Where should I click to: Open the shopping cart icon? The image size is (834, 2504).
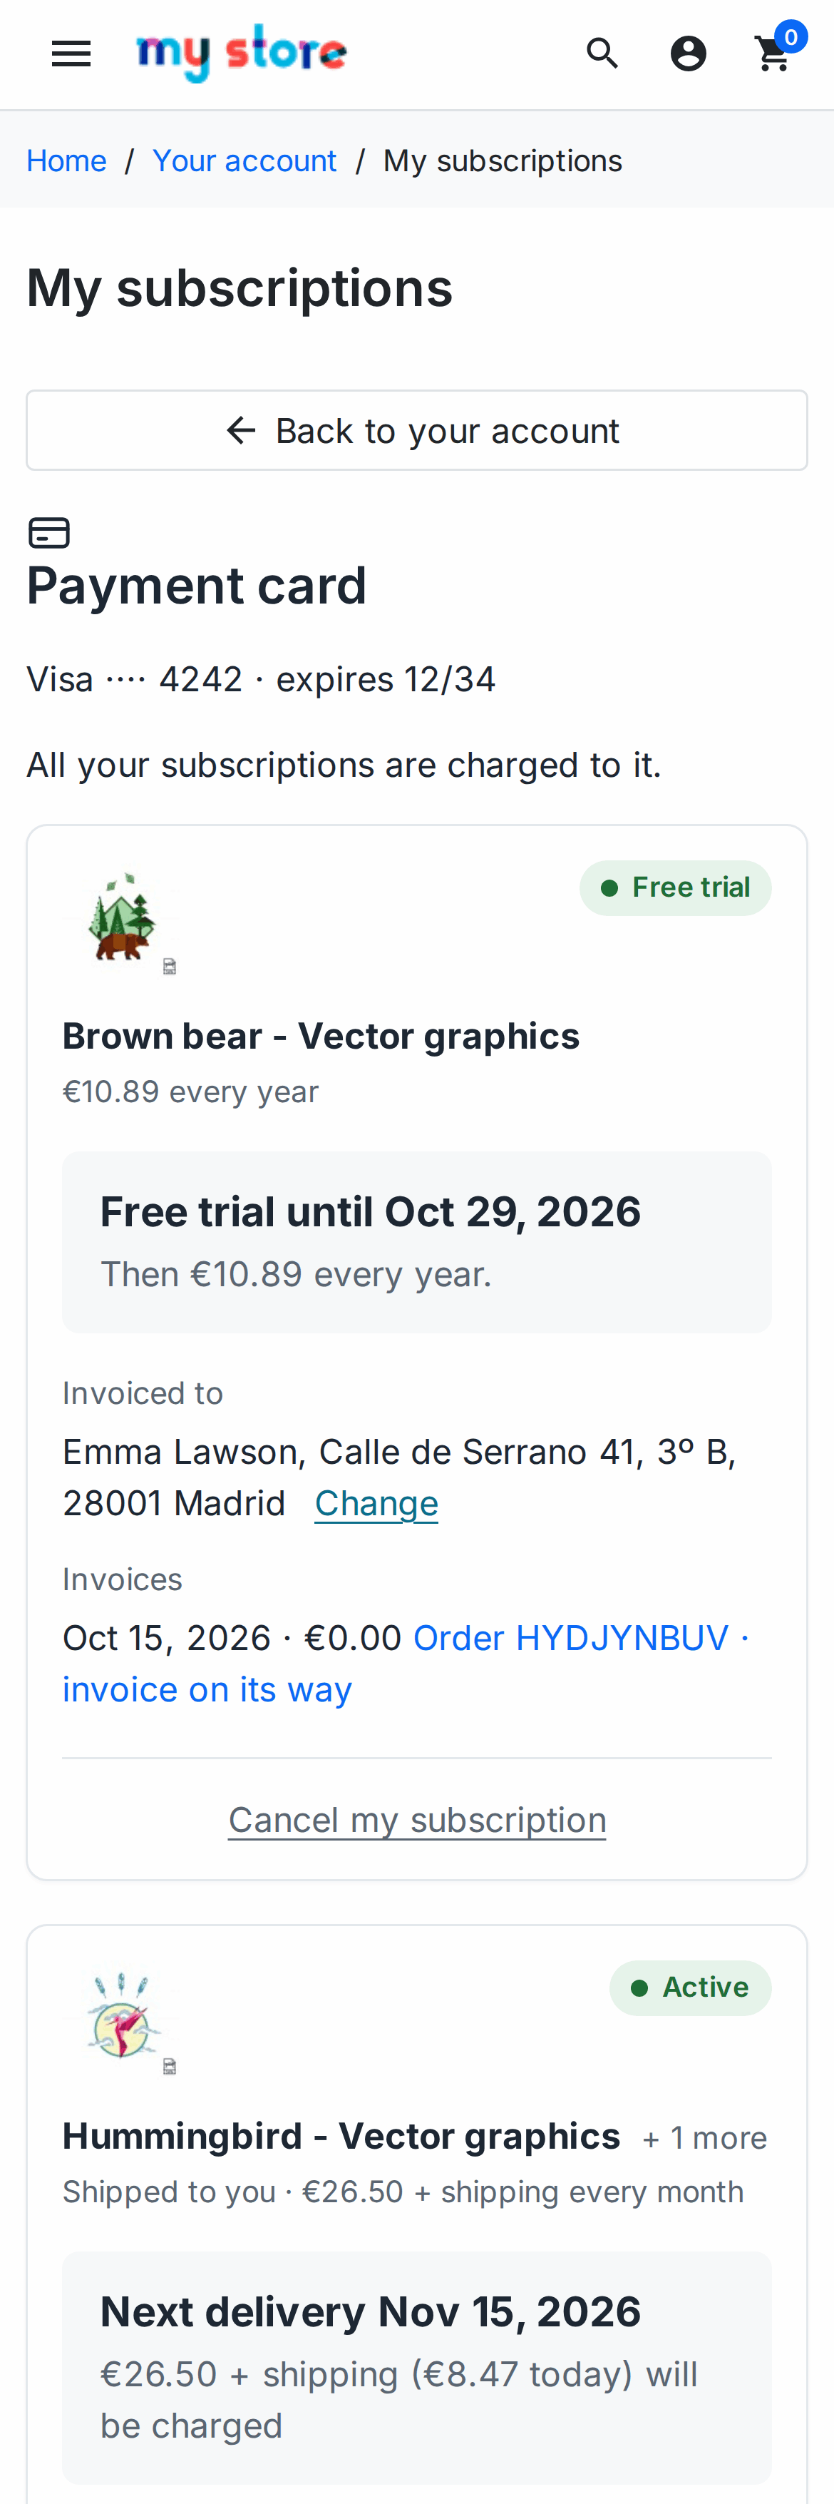click(773, 54)
